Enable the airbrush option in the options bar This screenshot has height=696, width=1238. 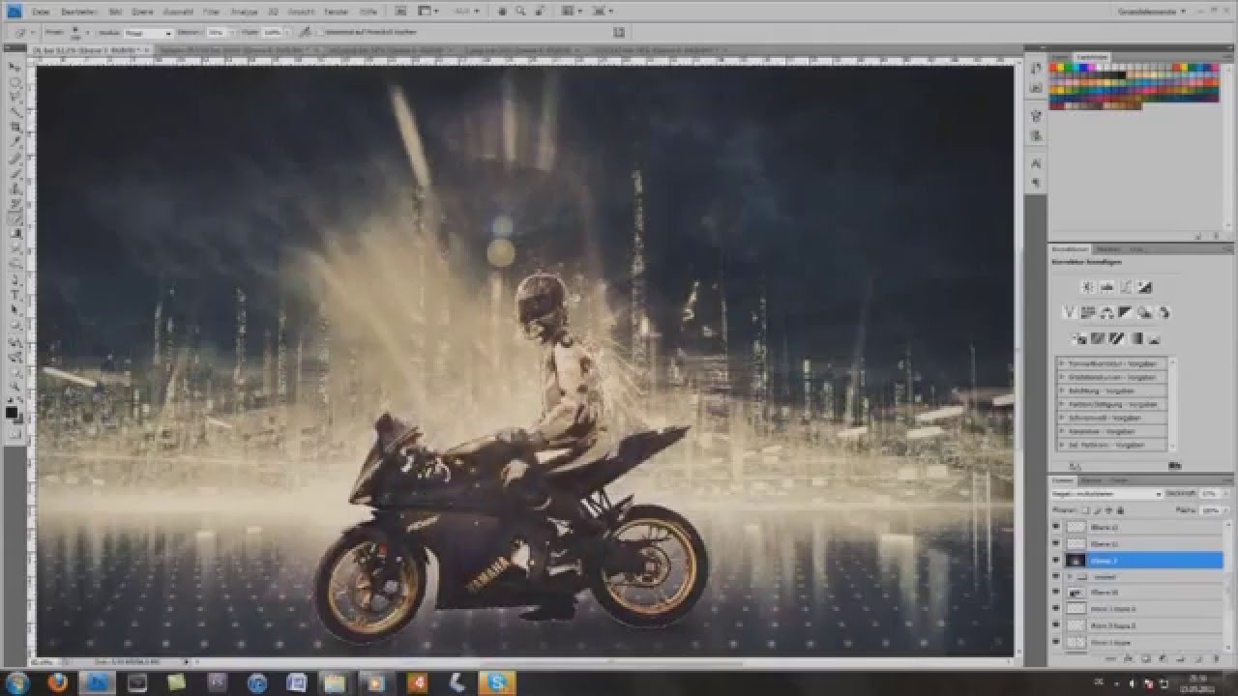tap(304, 33)
